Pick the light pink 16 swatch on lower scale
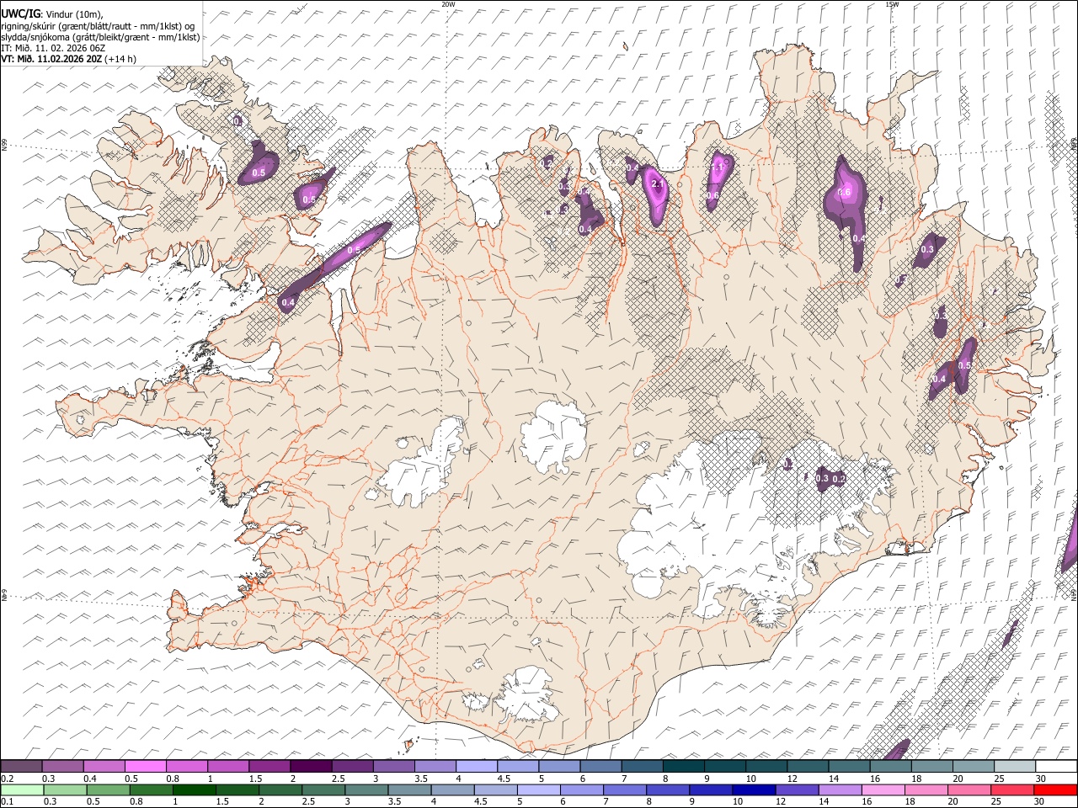1078x808 pixels. pos(883,789)
